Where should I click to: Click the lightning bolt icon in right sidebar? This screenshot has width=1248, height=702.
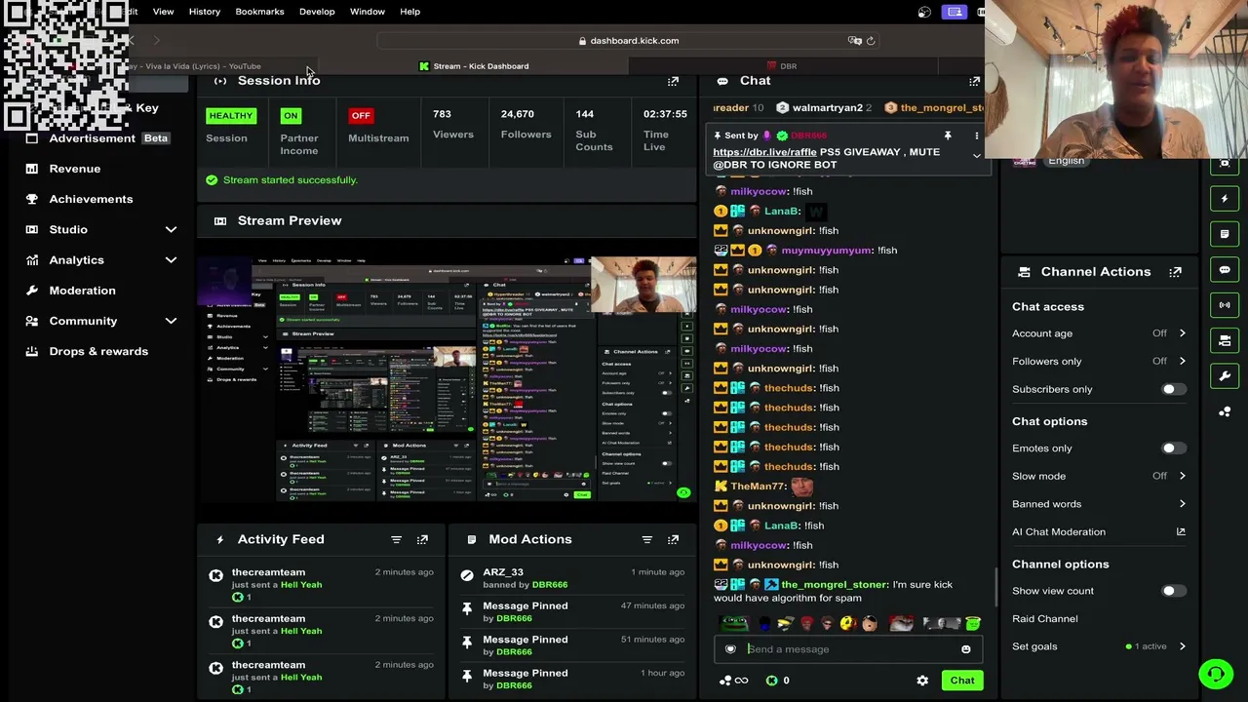point(1225,199)
